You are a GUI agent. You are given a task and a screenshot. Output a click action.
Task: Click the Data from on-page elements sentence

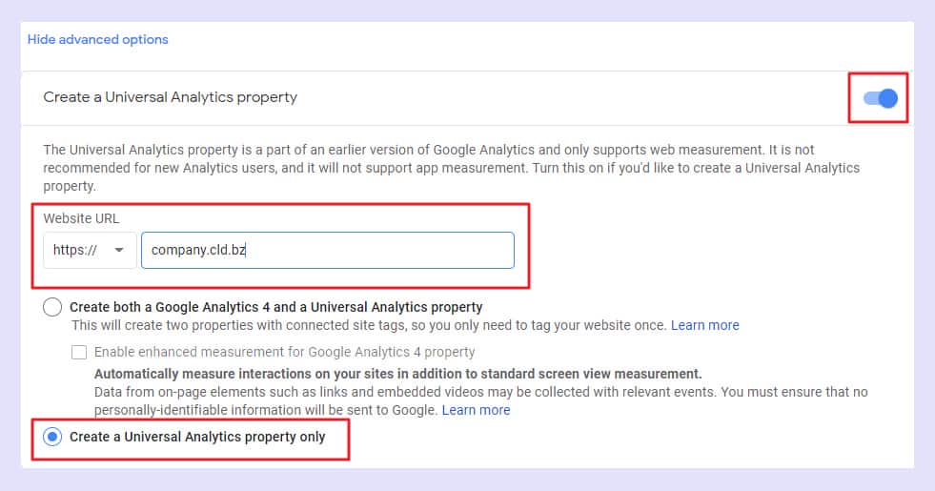coord(480,401)
